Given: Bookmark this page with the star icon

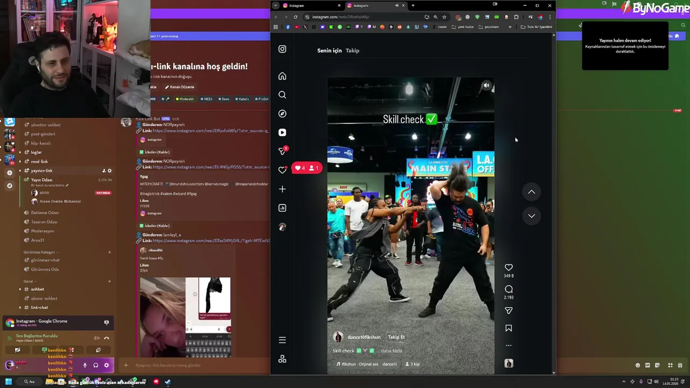Looking at the screenshot, I should coord(444,17).
